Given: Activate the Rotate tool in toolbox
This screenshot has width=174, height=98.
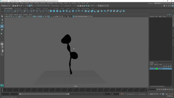Looking at the screenshot, I should [2, 30].
